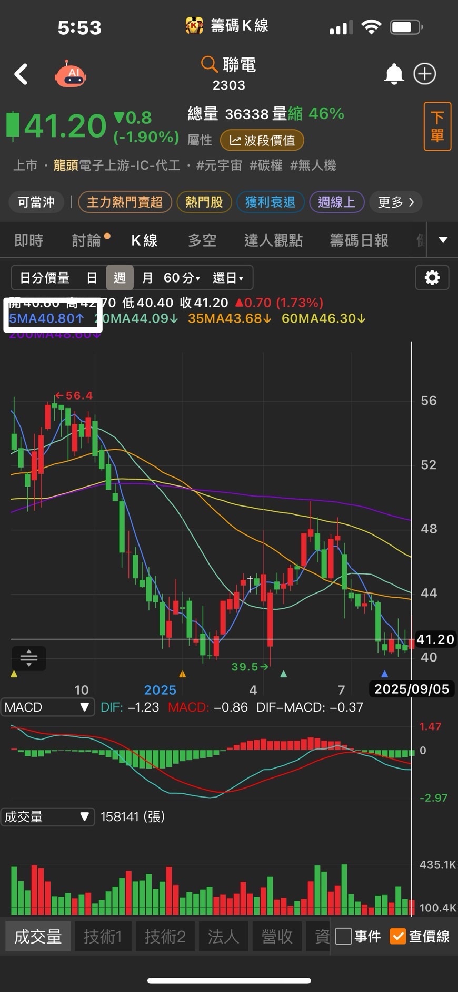Tap the 下單 order button
This screenshot has width=458, height=992.
point(437,127)
